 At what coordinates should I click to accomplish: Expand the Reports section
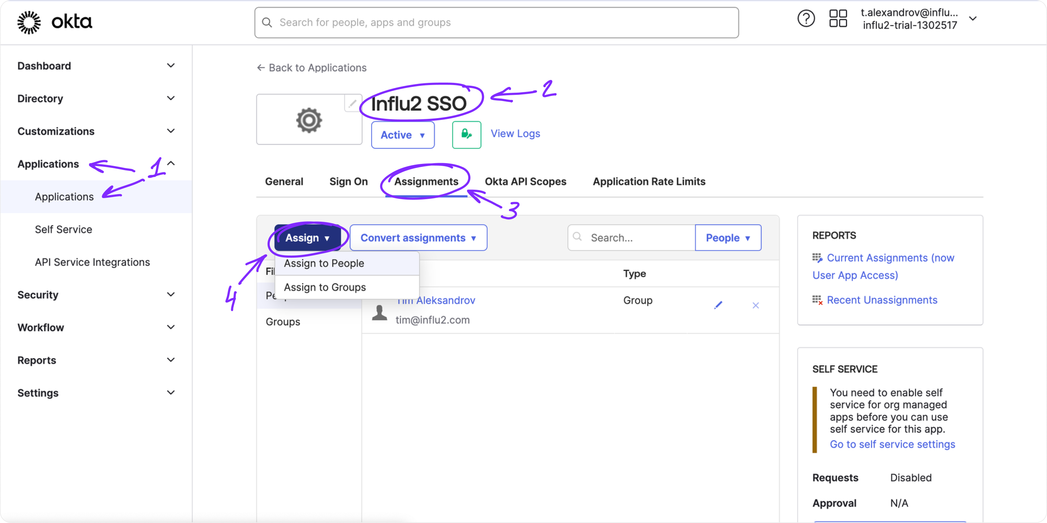[x=171, y=360]
